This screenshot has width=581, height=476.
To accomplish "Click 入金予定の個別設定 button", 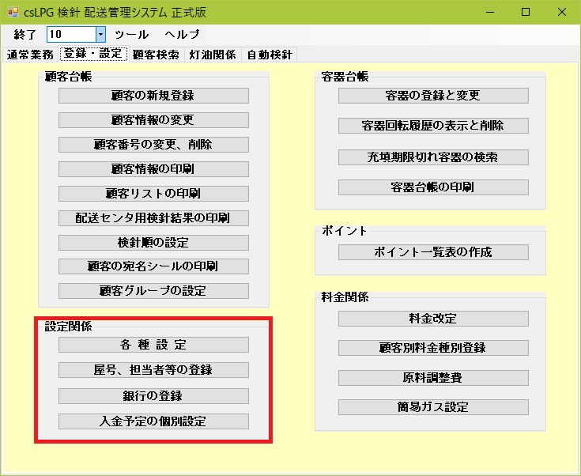I will [x=153, y=421].
